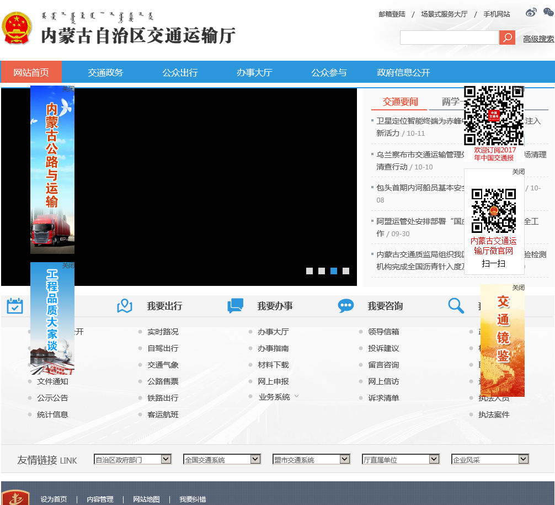
Task: Switch to the 交通要闻 news tab
Action: point(401,102)
